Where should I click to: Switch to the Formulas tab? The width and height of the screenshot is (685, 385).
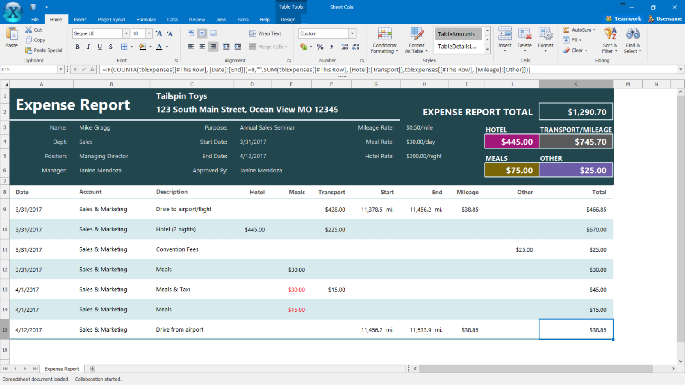(146, 20)
